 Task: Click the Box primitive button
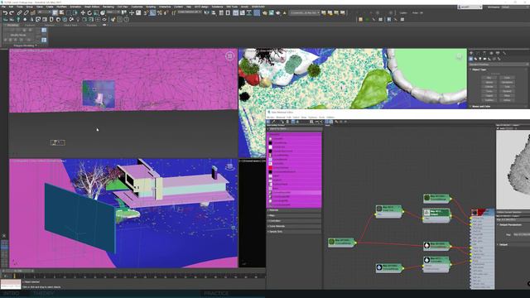(x=489, y=78)
